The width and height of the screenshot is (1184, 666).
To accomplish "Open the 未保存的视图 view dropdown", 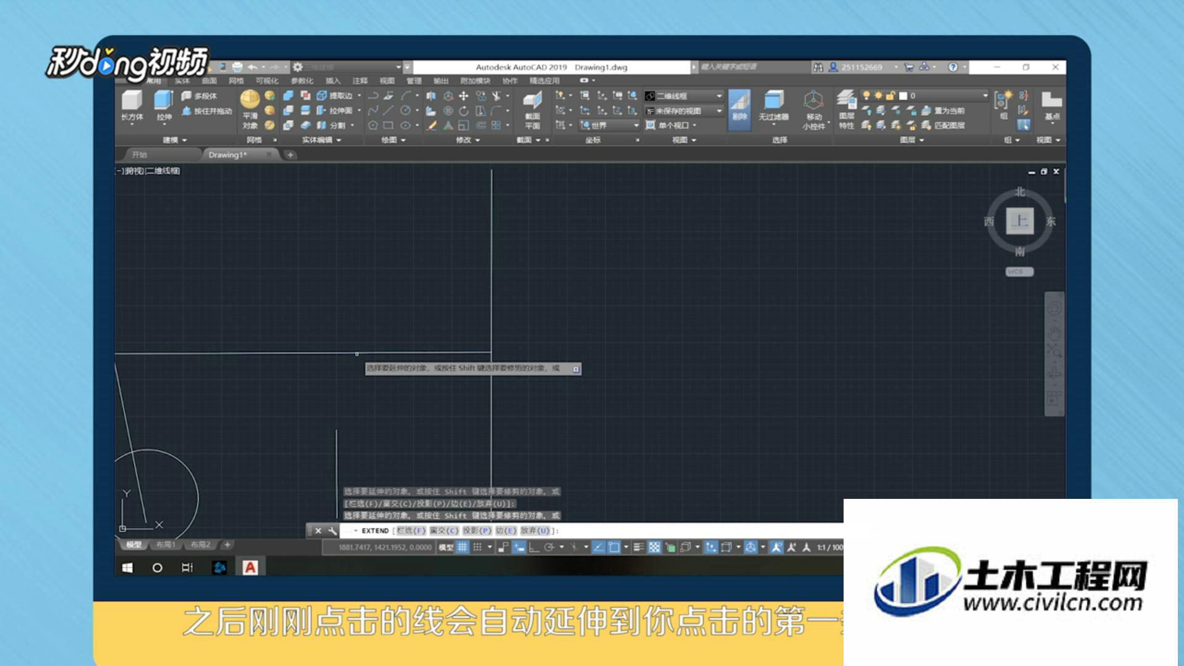I will 684,110.
